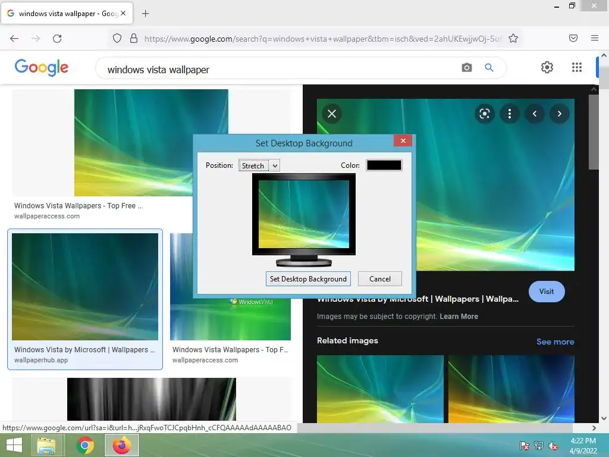Click the page scrollbar down arrow
Viewport: 609px width, 457px height.
coord(604,418)
